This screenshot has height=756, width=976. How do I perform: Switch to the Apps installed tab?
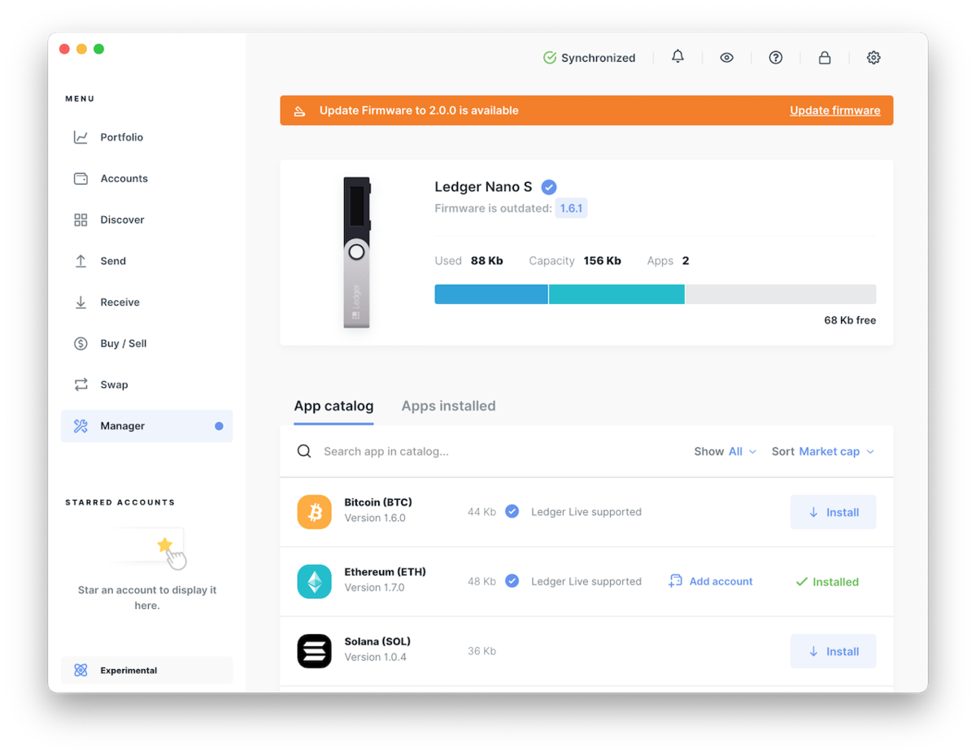[x=448, y=406]
